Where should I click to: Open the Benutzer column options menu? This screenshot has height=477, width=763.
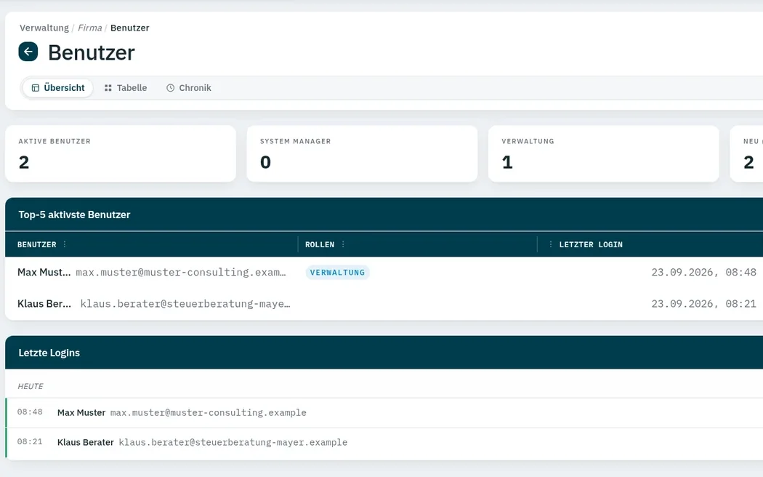click(x=65, y=244)
